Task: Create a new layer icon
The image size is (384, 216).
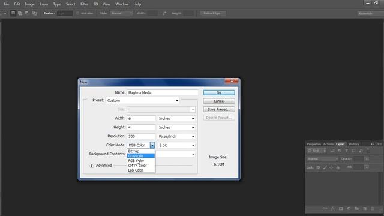Action: click(365, 208)
